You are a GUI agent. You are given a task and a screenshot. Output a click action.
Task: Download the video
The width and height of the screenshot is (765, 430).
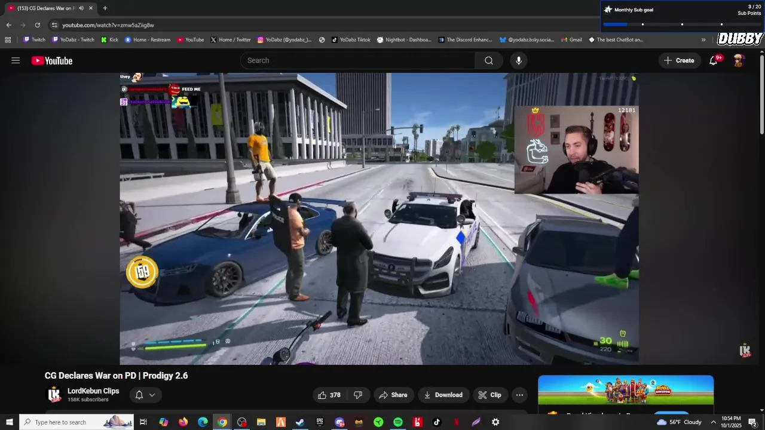(x=443, y=395)
